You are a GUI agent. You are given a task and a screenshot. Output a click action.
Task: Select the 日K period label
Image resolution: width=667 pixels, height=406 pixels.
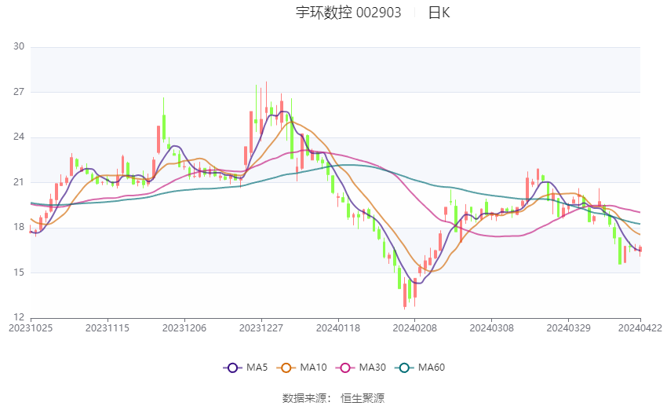point(439,13)
